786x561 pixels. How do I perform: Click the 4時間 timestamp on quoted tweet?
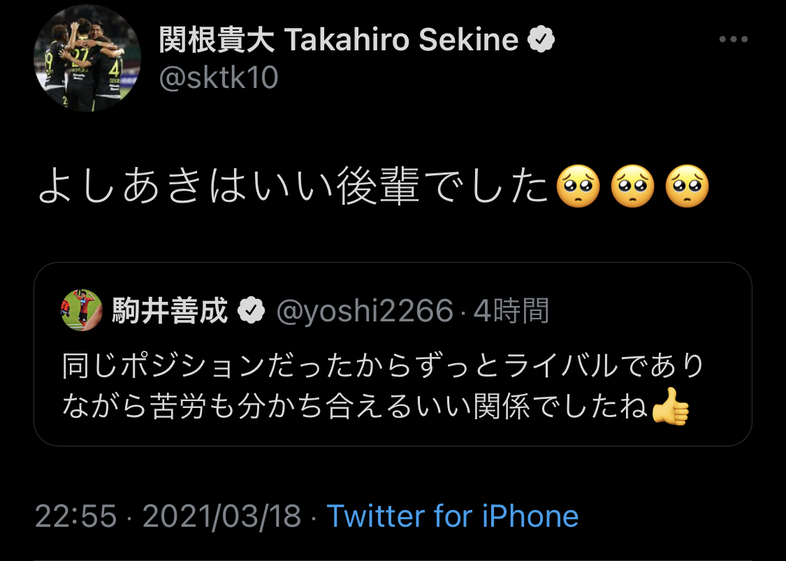coord(511,312)
